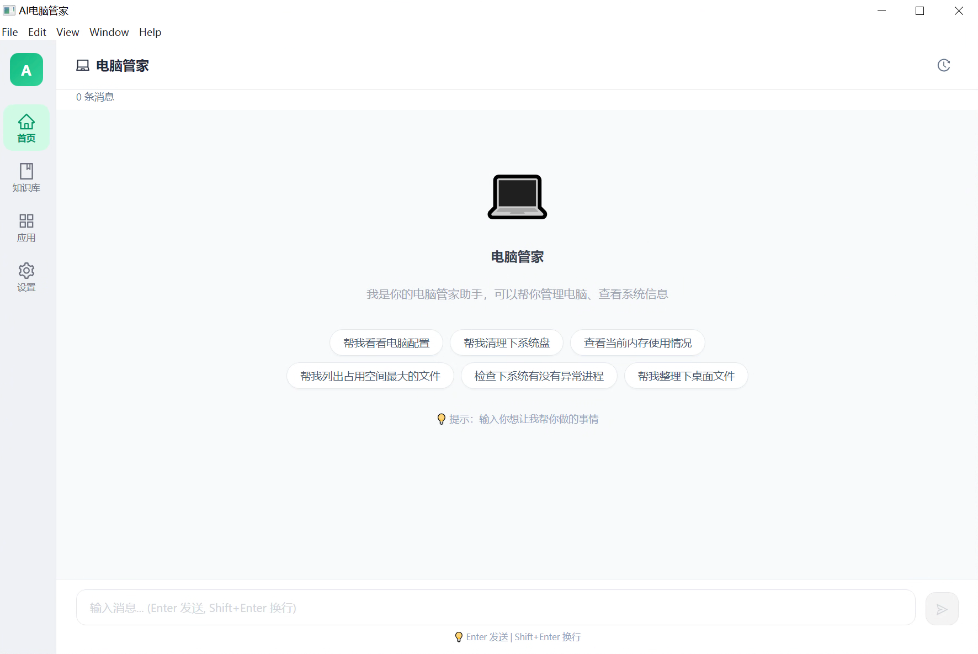Open the 设置 settings gear
Screen dimensions: 978x654
tap(26, 276)
